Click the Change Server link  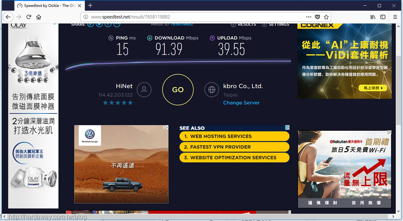[241, 103]
